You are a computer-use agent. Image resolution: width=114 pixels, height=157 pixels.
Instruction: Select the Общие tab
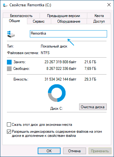click(x=14, y=21)
